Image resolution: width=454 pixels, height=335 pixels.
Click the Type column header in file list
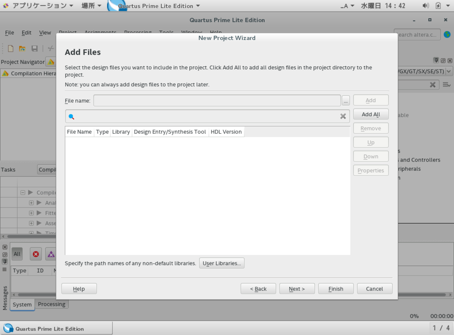coord(102,132)
